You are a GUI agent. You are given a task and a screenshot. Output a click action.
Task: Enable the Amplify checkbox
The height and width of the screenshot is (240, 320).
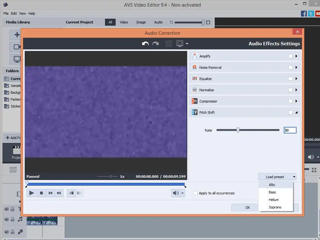[x=290, y=56]
